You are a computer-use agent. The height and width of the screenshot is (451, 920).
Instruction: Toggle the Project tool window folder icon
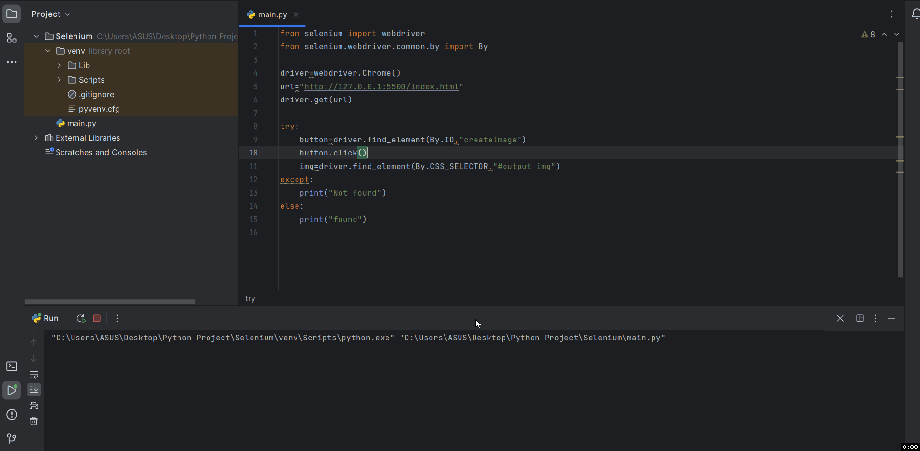12,14
